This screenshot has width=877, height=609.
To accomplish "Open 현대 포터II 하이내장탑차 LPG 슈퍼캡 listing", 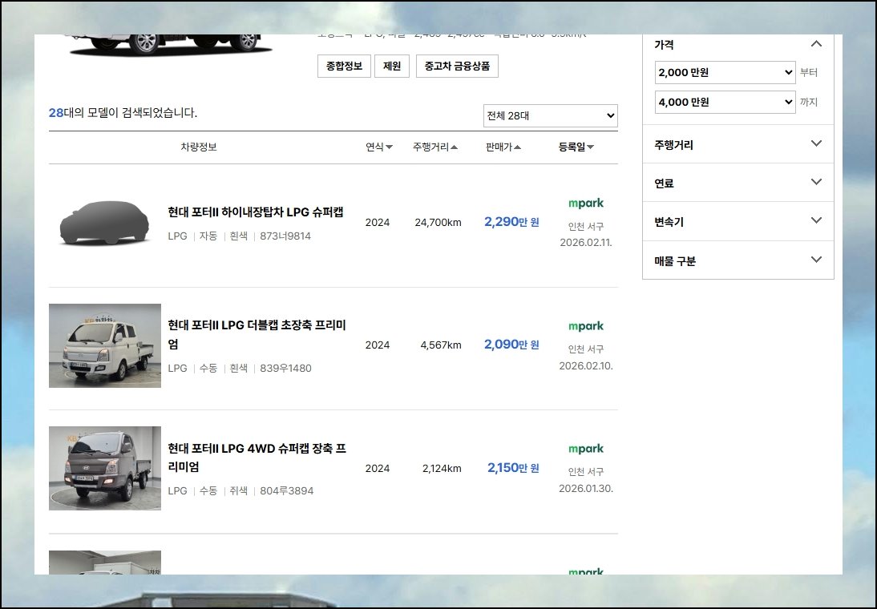I will tap(256, 212).
